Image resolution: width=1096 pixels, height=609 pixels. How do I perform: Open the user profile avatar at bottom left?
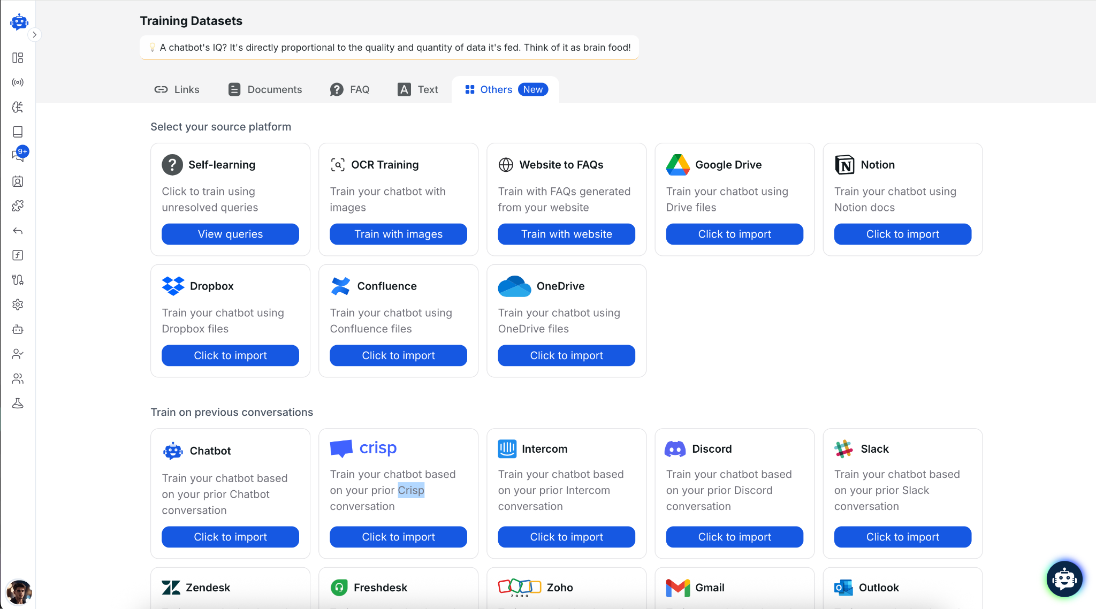click(x=19, y=592)
